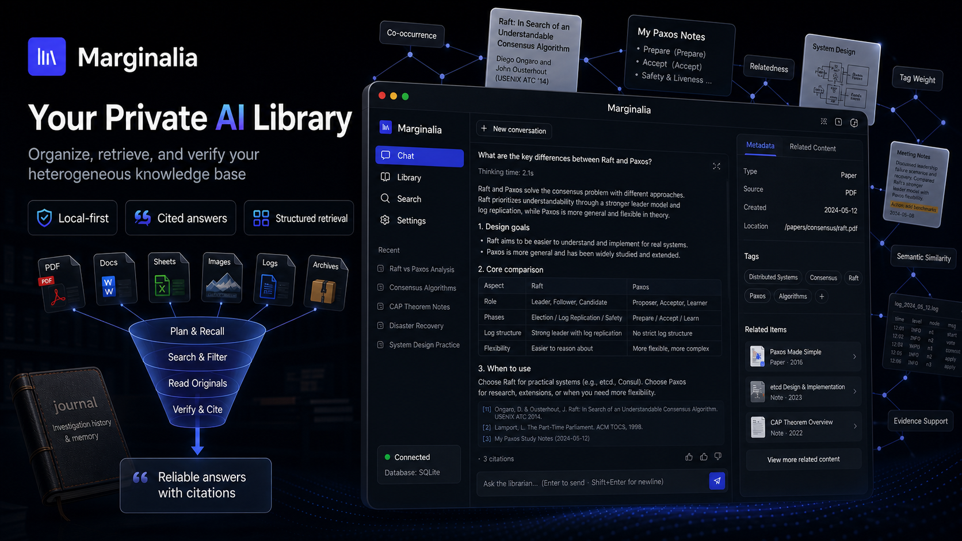Screen dimensions: 962x541
Task: Open citation [3] My Paxos Study Notes
Action: (536, 439)
